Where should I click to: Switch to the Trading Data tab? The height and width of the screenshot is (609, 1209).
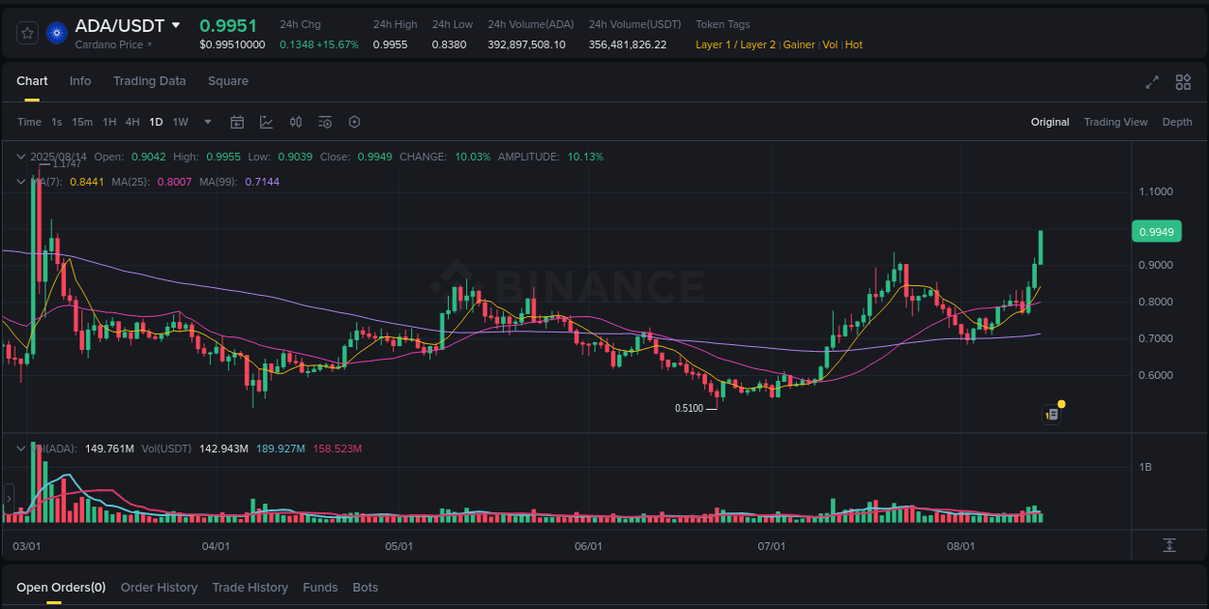tap(149, 81)
